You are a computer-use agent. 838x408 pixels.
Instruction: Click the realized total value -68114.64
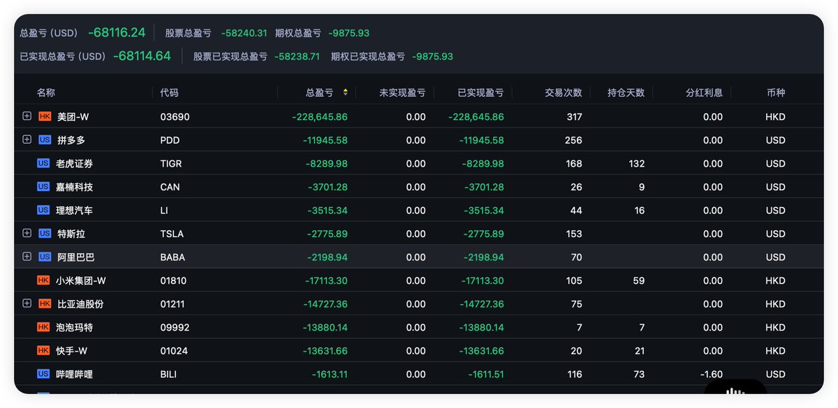point(142,56)
